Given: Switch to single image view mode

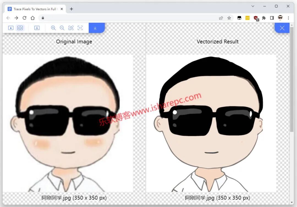Looking at the screenshot, I should tap(11, 28).
